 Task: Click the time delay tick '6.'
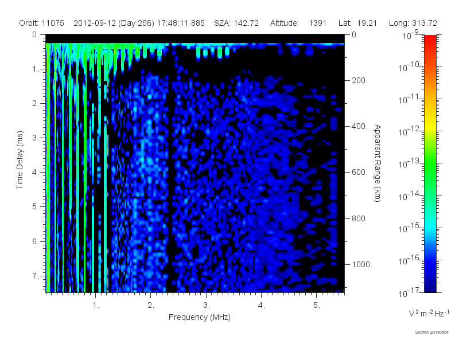coord(36,241)
